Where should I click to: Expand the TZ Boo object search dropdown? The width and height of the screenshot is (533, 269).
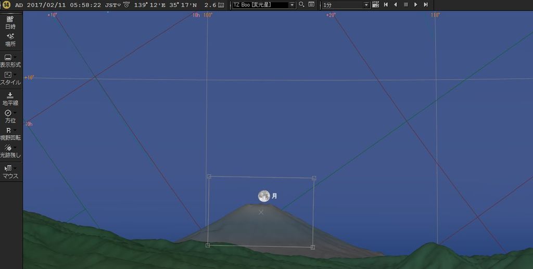coord(292,5)
